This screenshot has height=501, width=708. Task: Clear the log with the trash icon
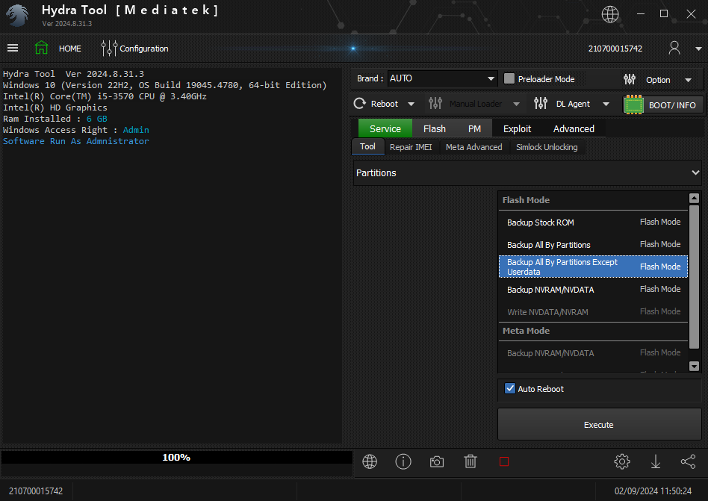coord(471,461)
